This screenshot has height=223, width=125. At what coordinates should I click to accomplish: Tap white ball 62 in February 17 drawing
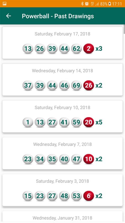coord(76,49)
